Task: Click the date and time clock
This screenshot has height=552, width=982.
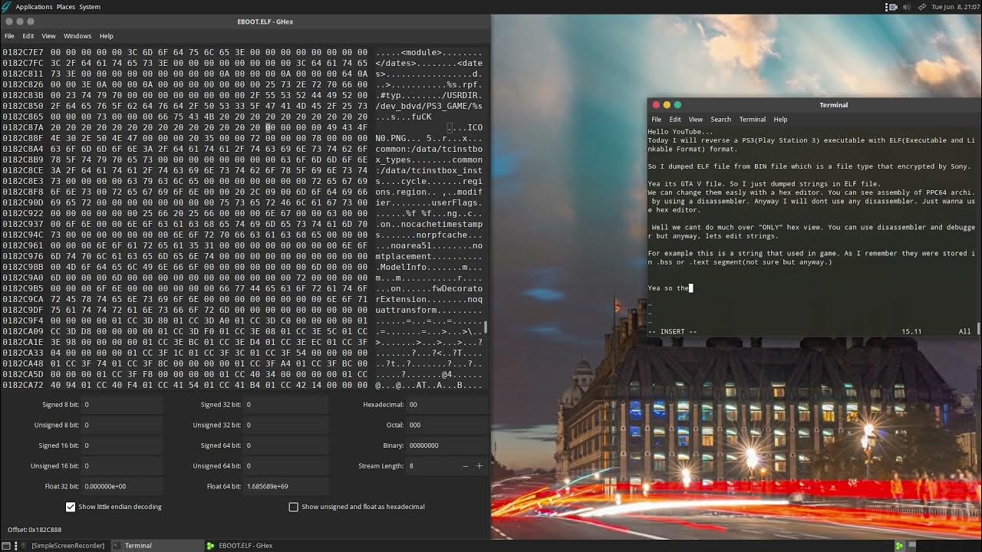Action: [x=954, y=7]
